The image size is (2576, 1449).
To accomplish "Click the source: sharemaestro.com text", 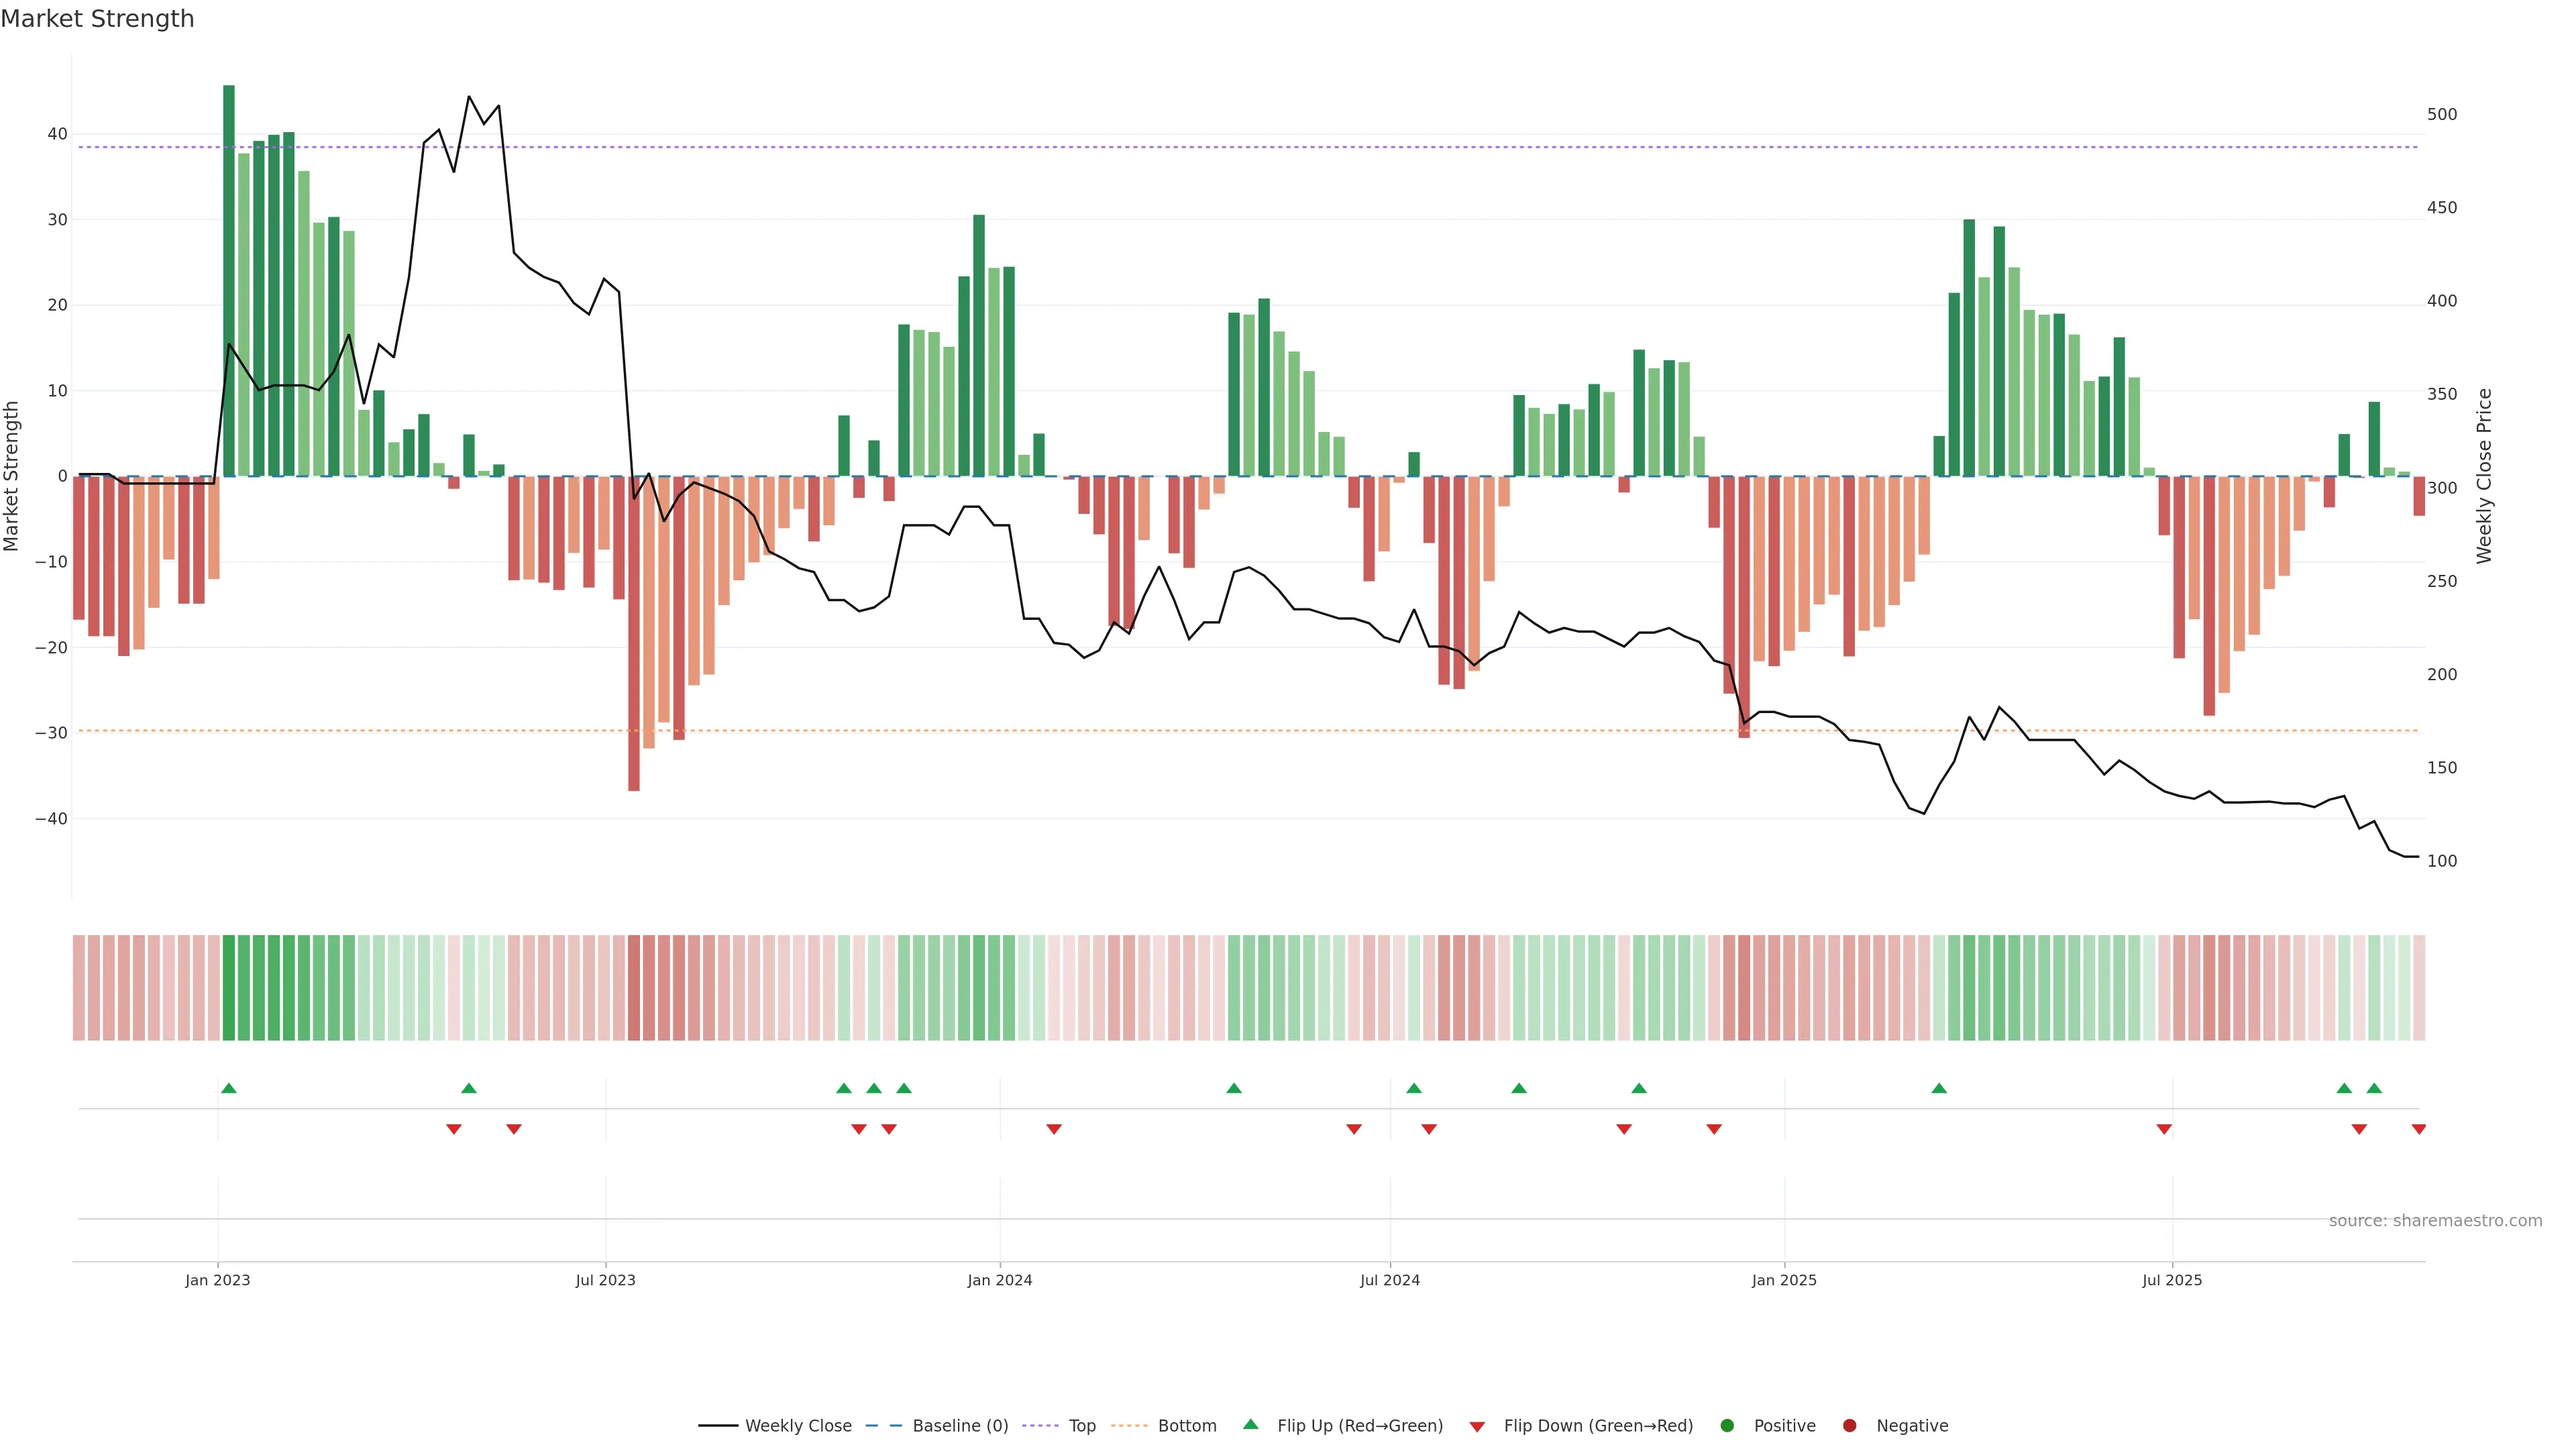I will click(2435, 1220).
